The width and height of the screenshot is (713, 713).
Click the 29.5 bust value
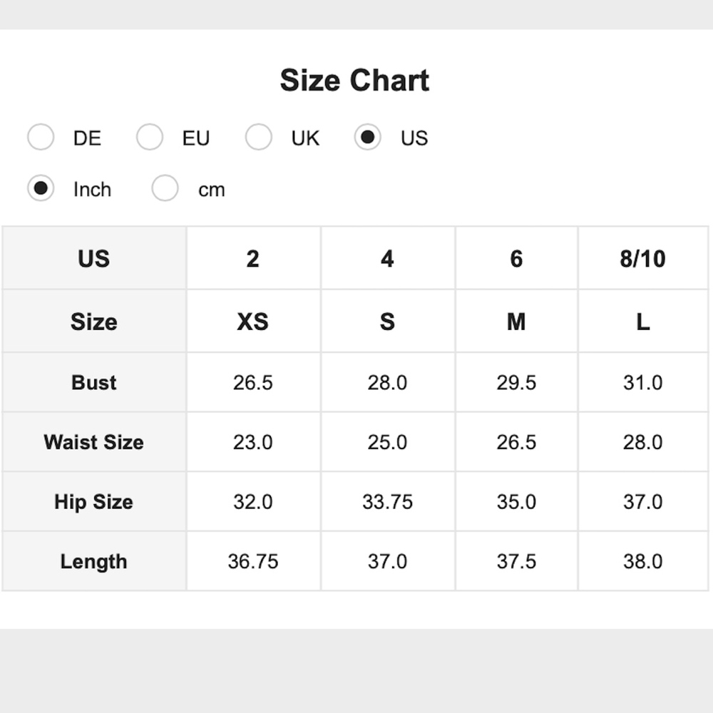point(516,383)
